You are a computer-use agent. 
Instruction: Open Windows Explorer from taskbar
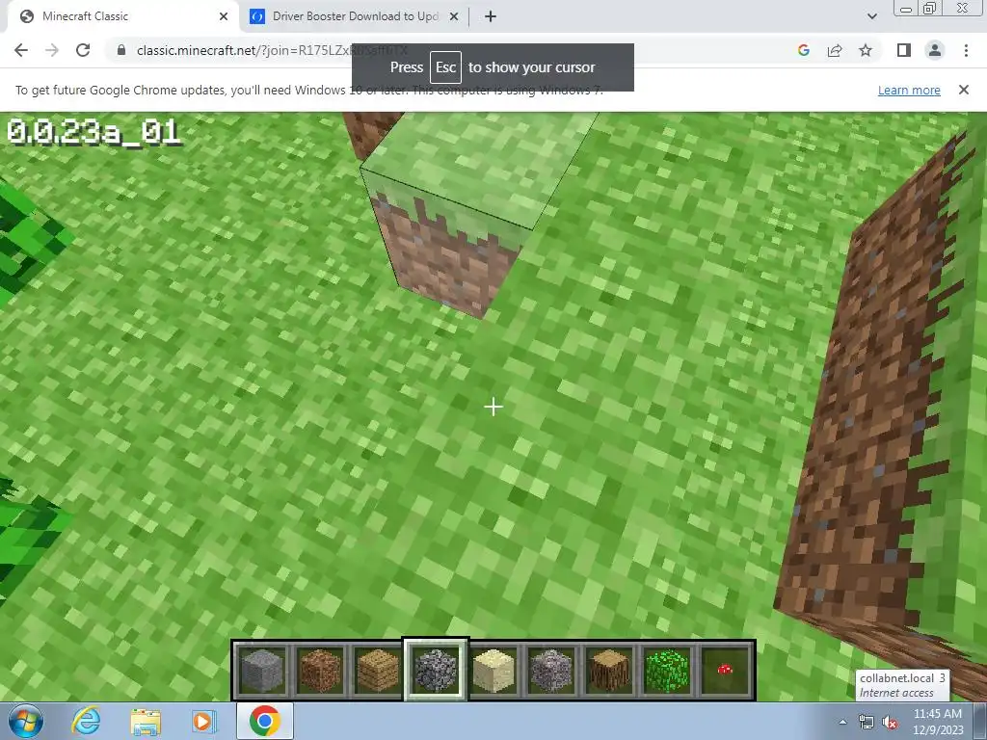(145, 722)
